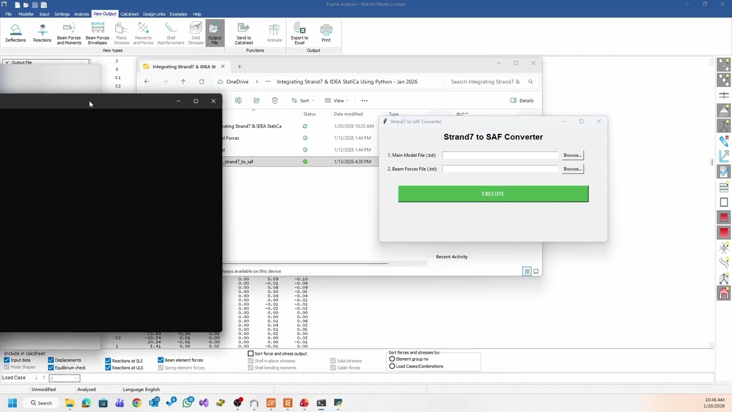Screen dimensions: 732x412
Task: Click the Date modified column header
Action: (348, 114)
